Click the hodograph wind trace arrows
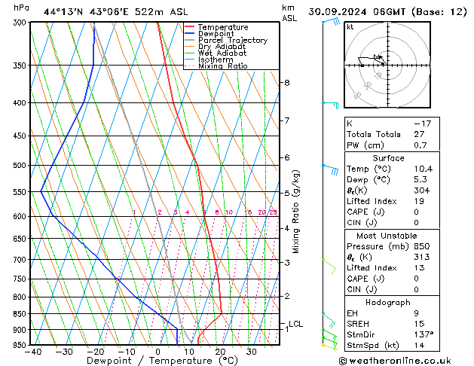This screenshot has height=366, width=474. coord(372,60)
